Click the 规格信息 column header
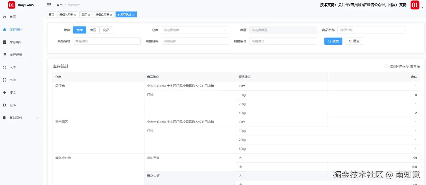 tap(282, 77)
